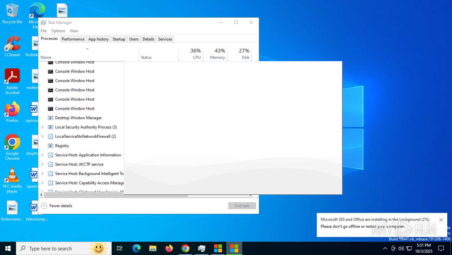The height and width of the screenshot is (255, 452).
Task: Launch VLC media player desktop icon
Action: click(12, 180)
